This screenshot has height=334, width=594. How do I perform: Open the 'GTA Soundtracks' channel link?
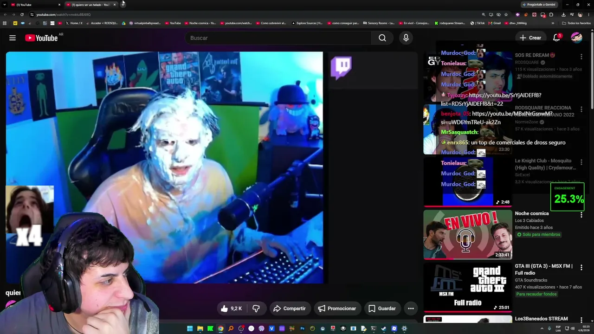[531, 280]
